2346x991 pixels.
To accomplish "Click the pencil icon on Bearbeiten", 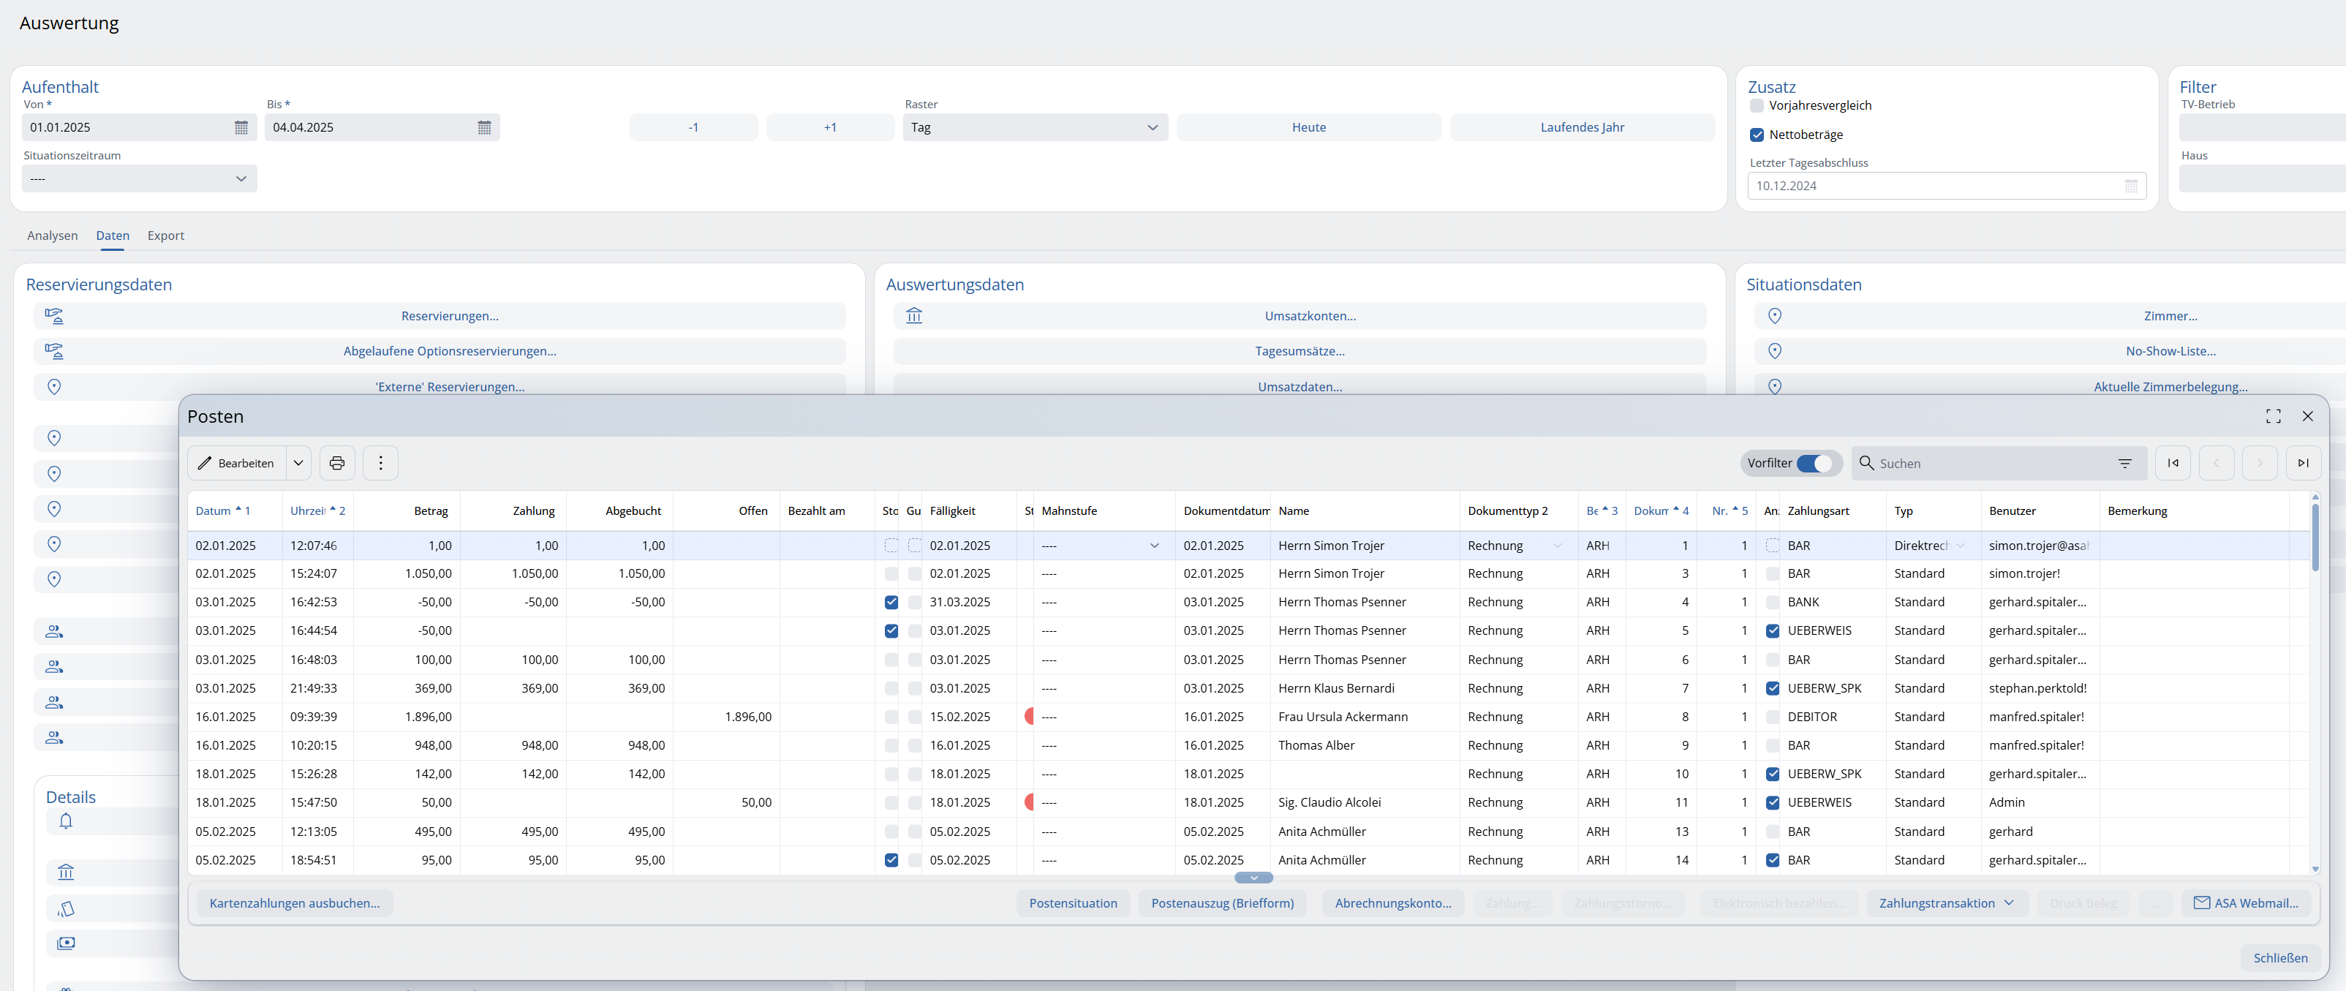I will coord(205,463).
